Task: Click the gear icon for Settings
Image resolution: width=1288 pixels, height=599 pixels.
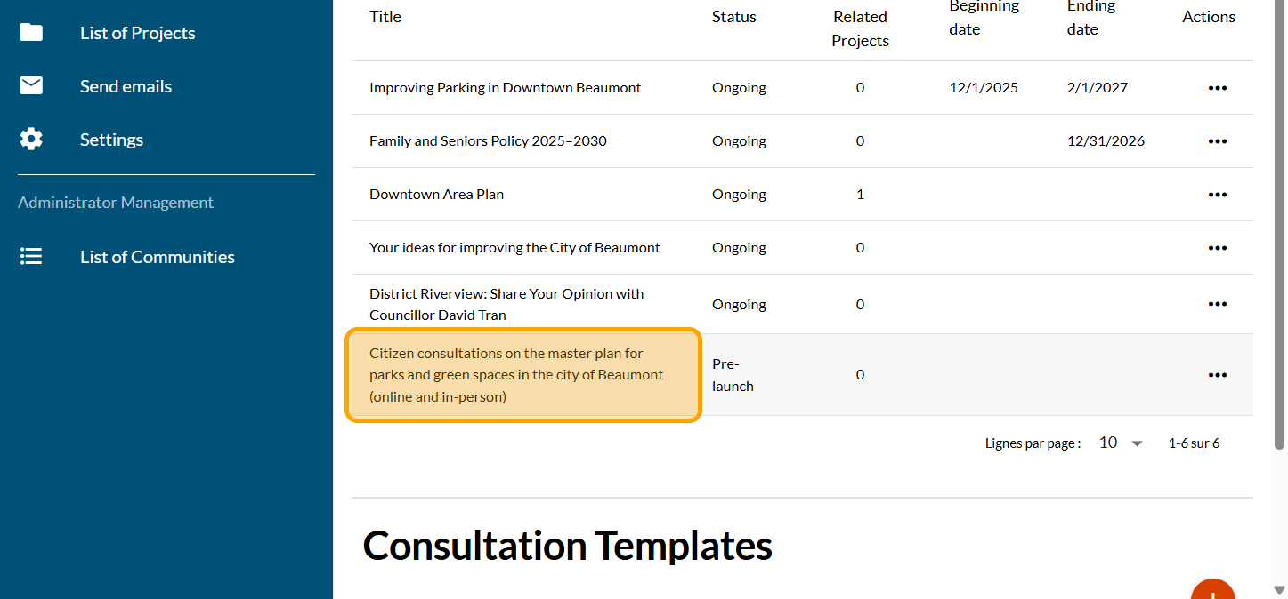Action: [x=31, y=140]
